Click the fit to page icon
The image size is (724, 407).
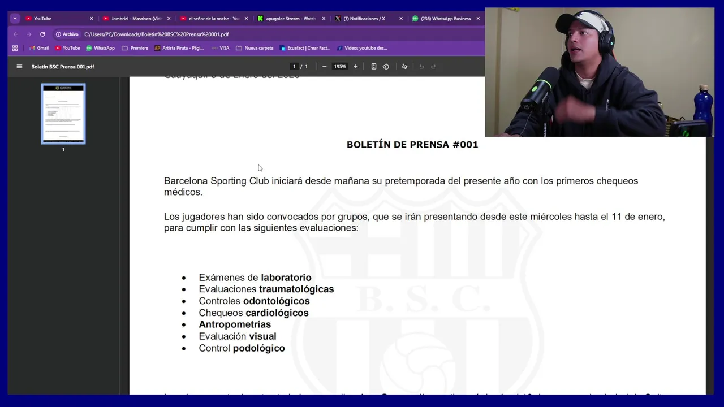374,67
